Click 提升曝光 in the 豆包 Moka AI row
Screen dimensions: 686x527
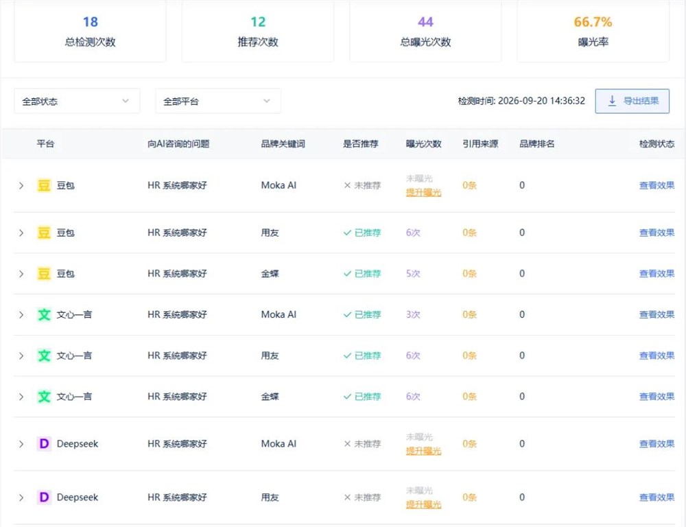(423, 193)
